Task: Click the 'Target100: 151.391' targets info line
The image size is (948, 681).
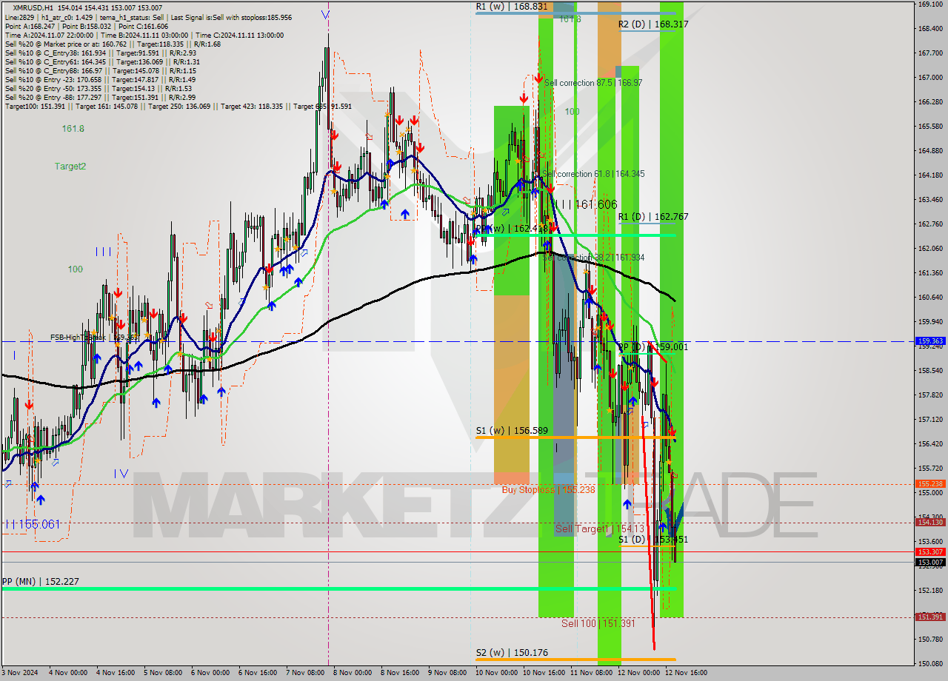Action: tap(178, 107)
